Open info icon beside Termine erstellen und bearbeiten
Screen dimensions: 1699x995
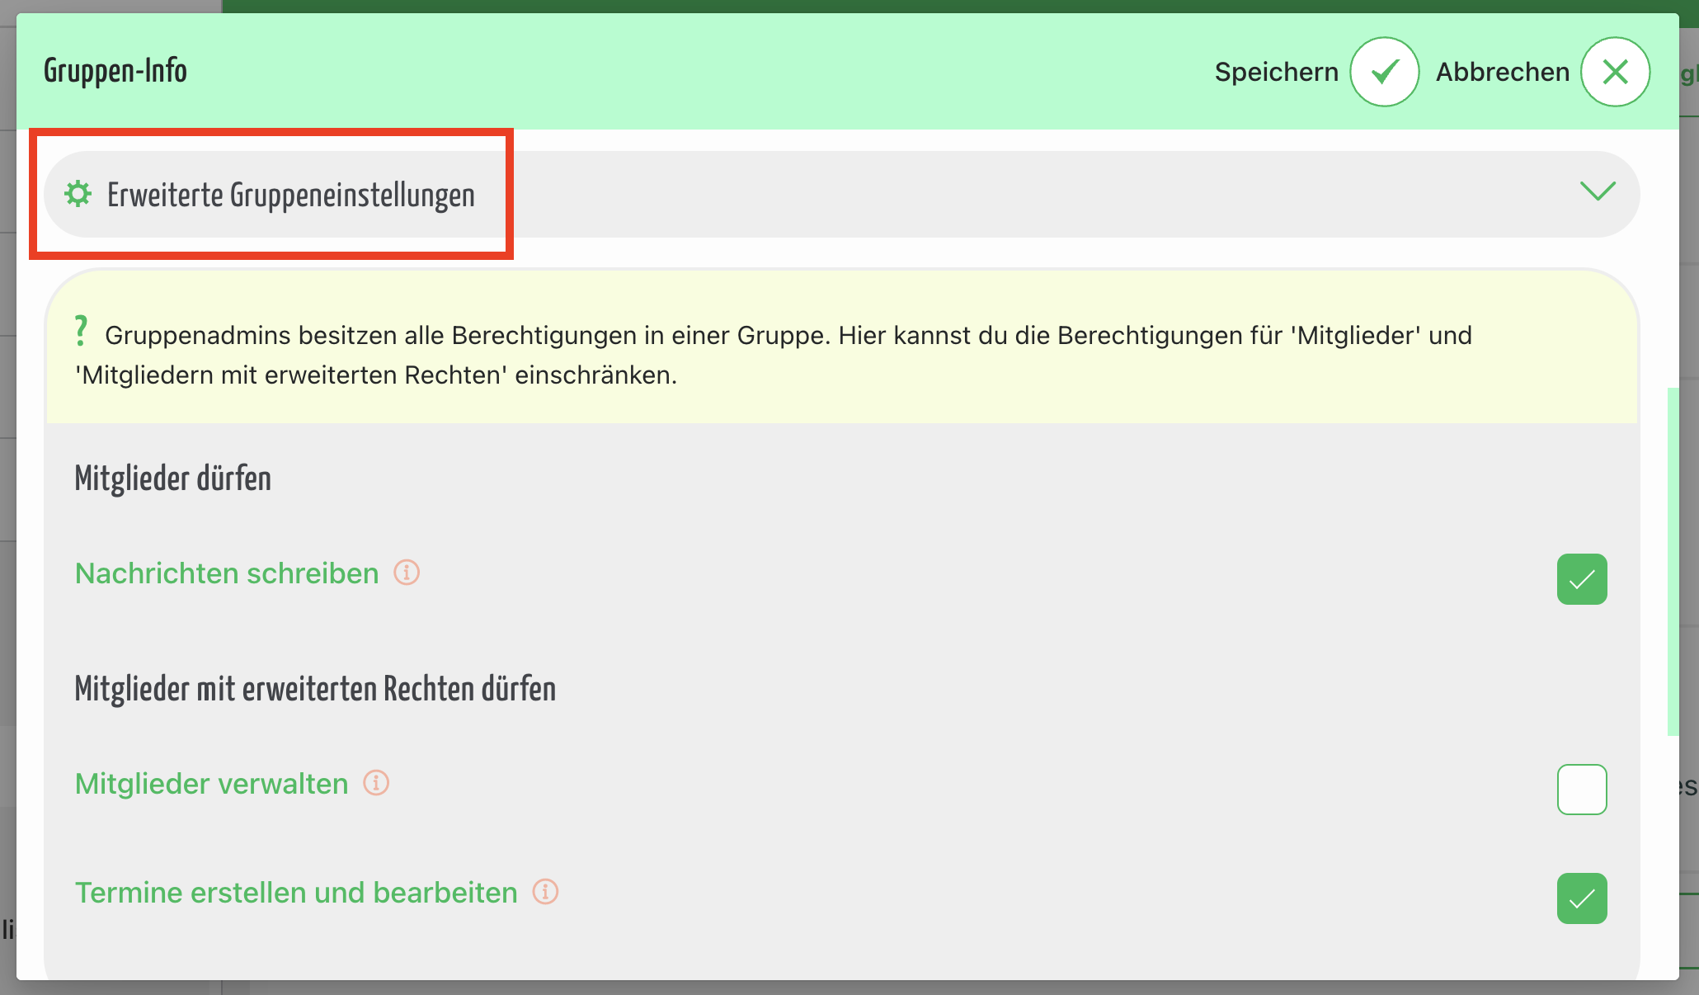(545, 891)
